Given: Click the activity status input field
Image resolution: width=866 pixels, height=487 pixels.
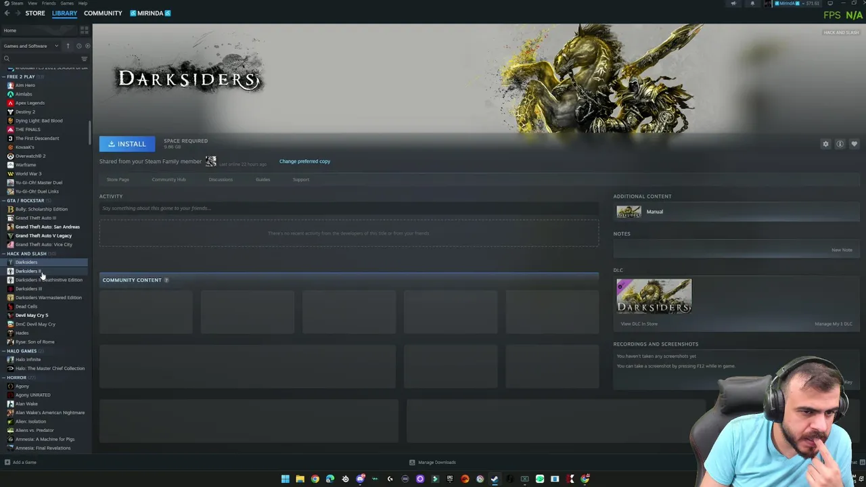Looking at the screenshot, I should [x=348, y=208].
